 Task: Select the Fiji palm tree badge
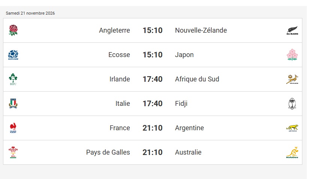(x=292, y=104)
